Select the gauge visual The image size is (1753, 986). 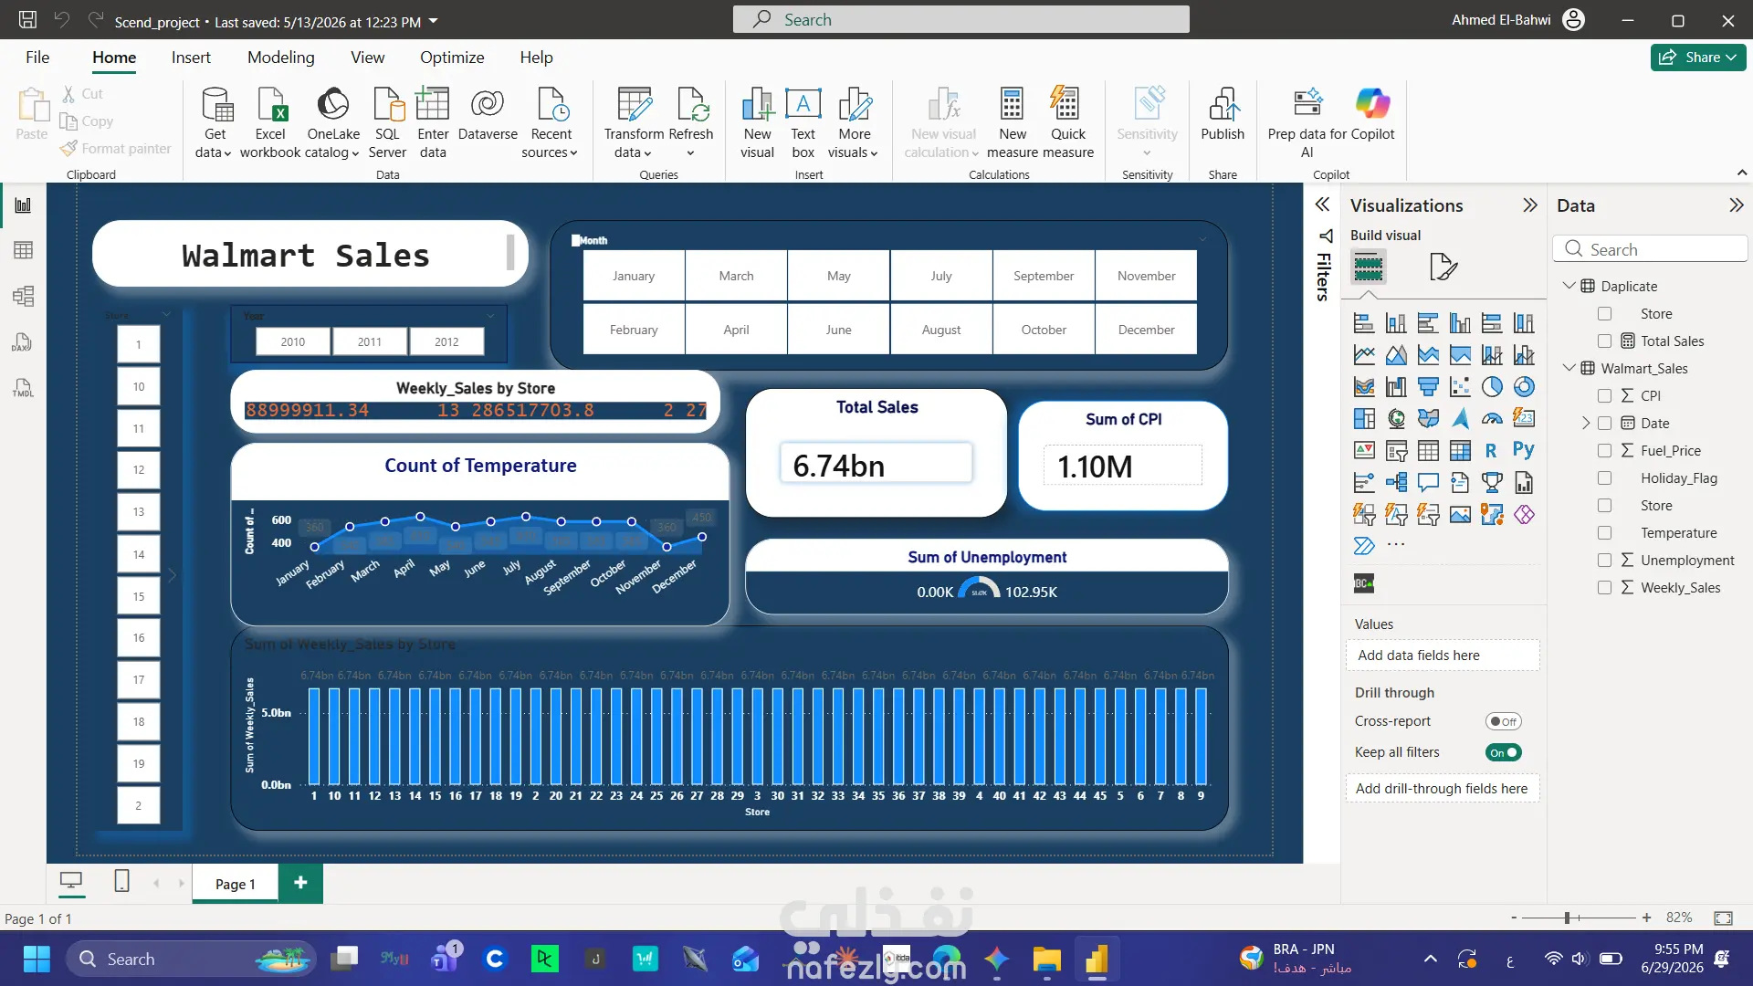pos(1492,419)
